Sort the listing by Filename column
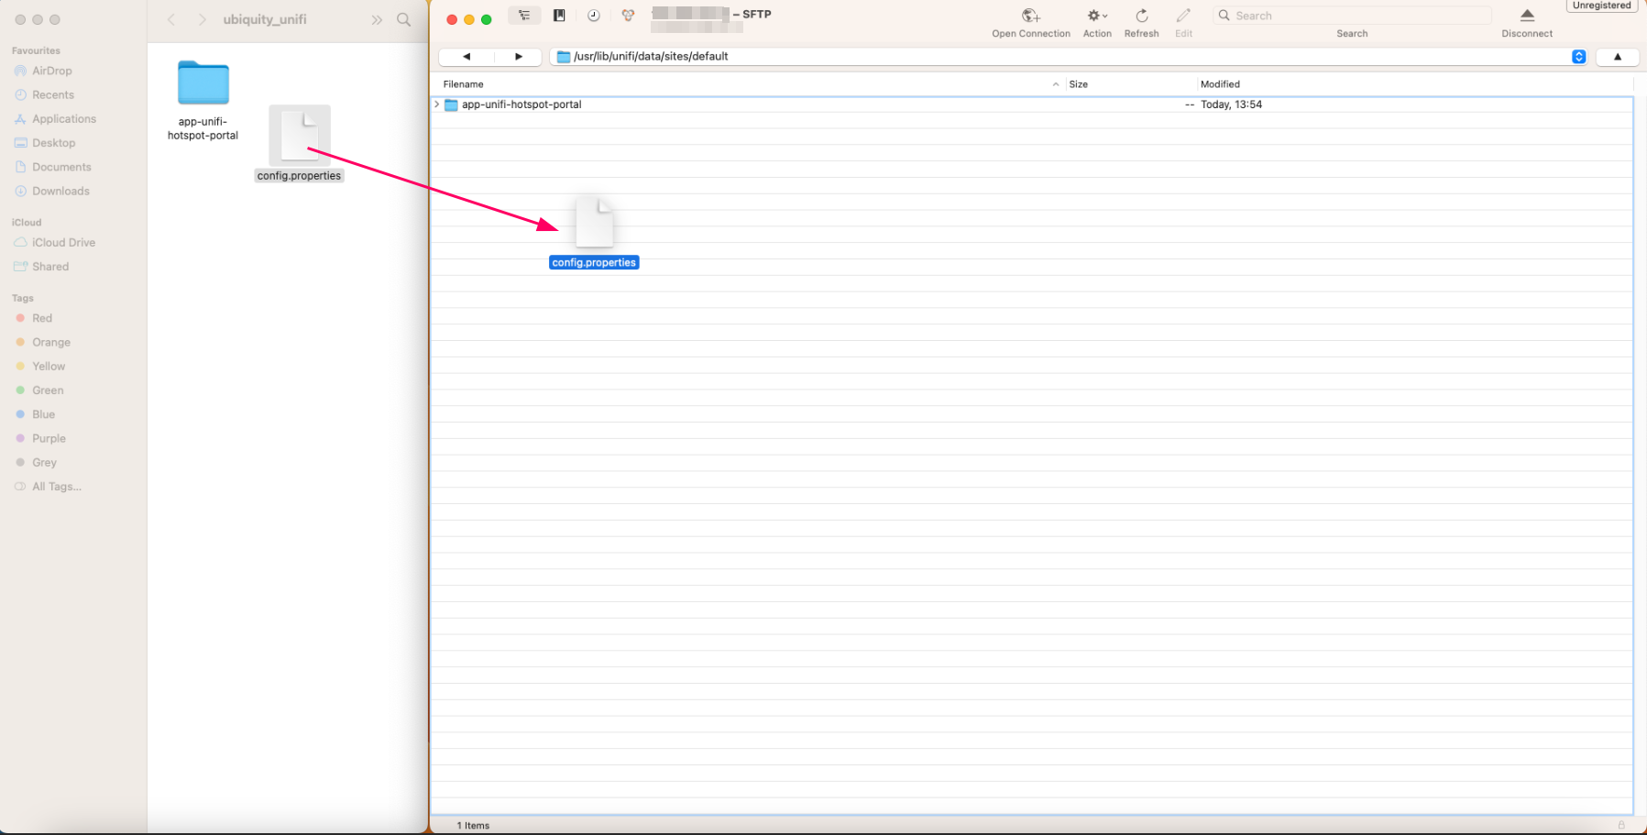 [x=464, y=84]
